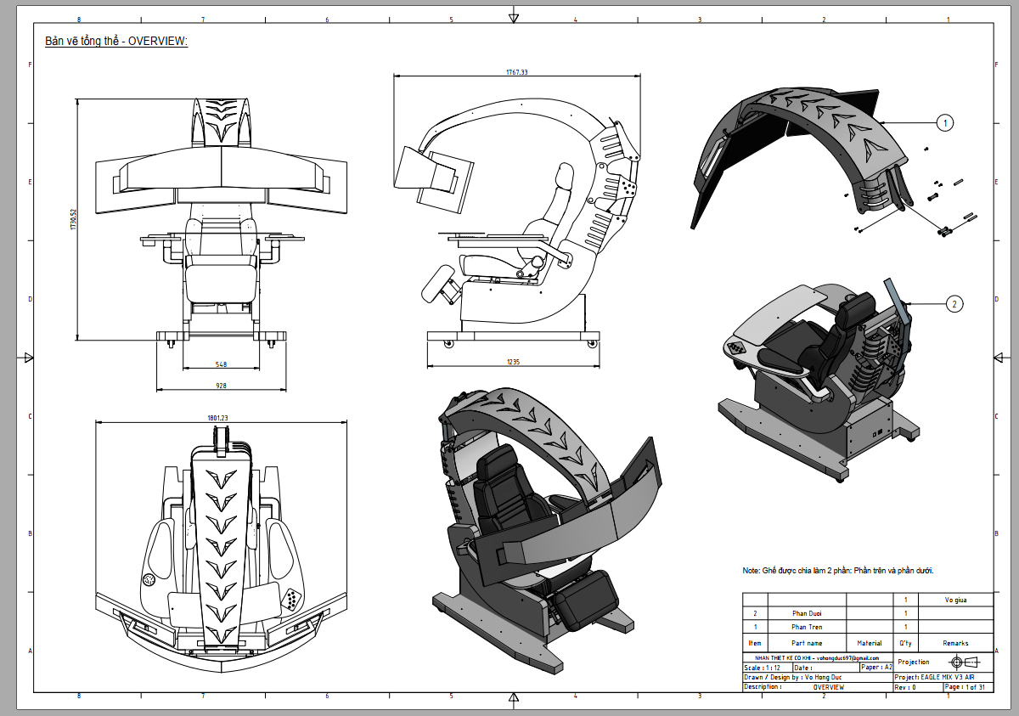1019x716 pixels.
Task: Click the designer email address line
Action: (818, 657)
